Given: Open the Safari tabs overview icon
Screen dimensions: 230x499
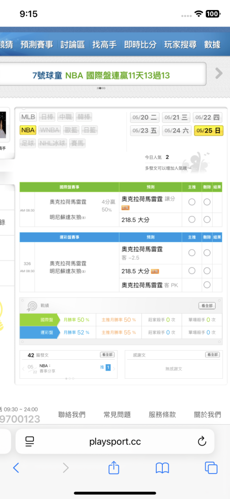Looking at the screenshot, I should [211, 468].
